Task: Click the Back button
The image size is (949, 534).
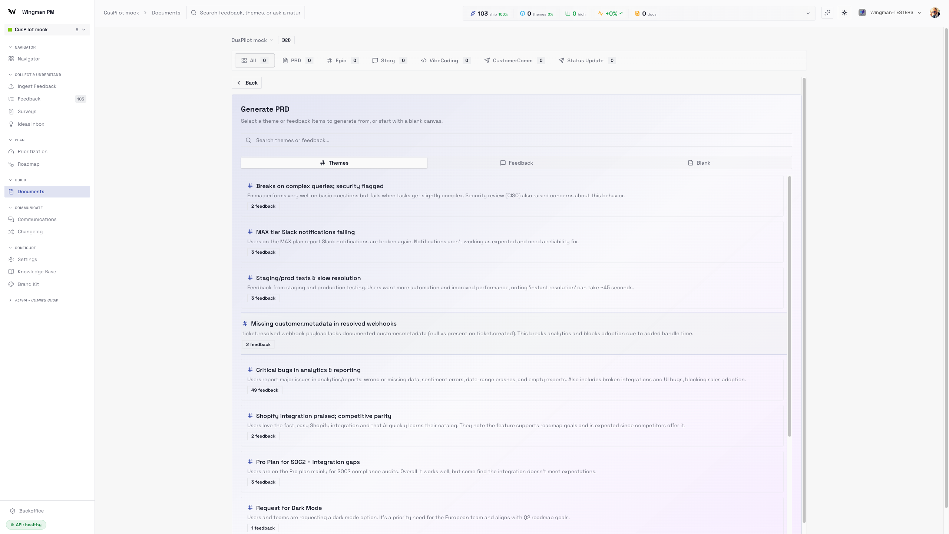Action: [x=247, y=83]
